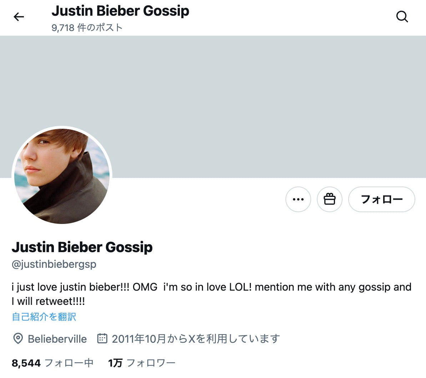This screenshot has width=426, height=378.
Task: Click the bio line starting 'i just love'
Action: pos(211,287)
